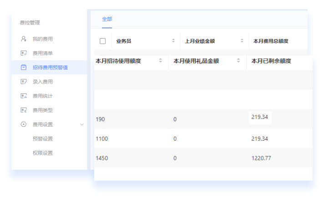Image resolution: width=324 pixels, height=197 pixels.
Task: Click the 费用清单 sidebar icon
Action: pos(24,53)
